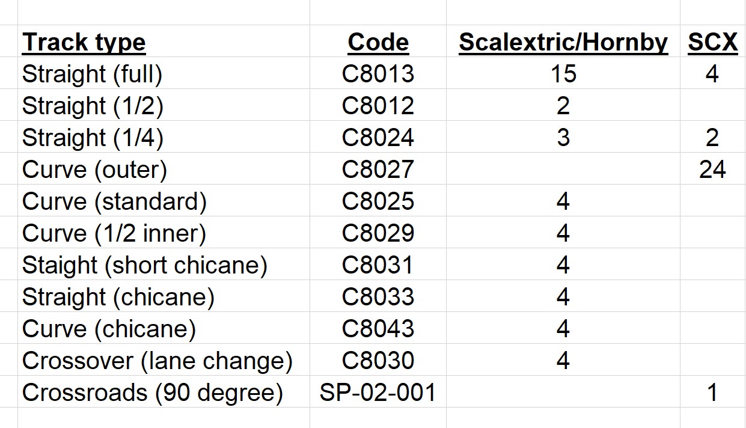Viewport: 746px width, 428px height.
Task: Click the cell containing code C8012
Action: coord(378,106)
